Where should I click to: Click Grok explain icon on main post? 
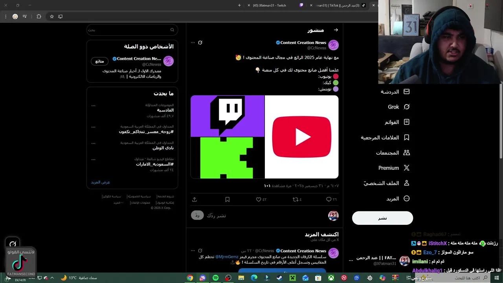(200, 42)
